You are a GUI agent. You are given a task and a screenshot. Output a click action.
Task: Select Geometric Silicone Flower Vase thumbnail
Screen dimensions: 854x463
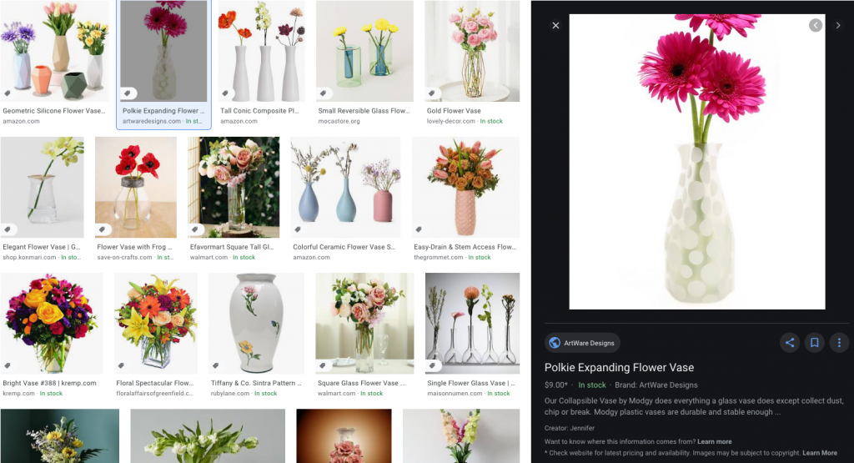54,51
